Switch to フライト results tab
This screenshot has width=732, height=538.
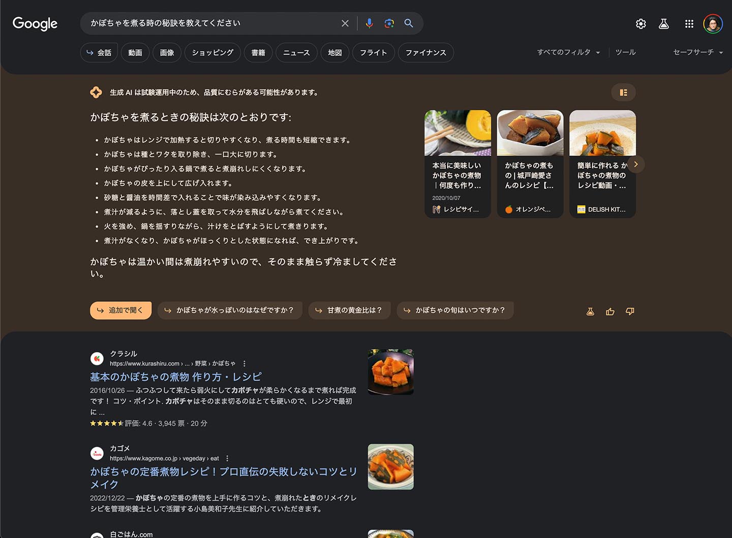pos(374,52)
